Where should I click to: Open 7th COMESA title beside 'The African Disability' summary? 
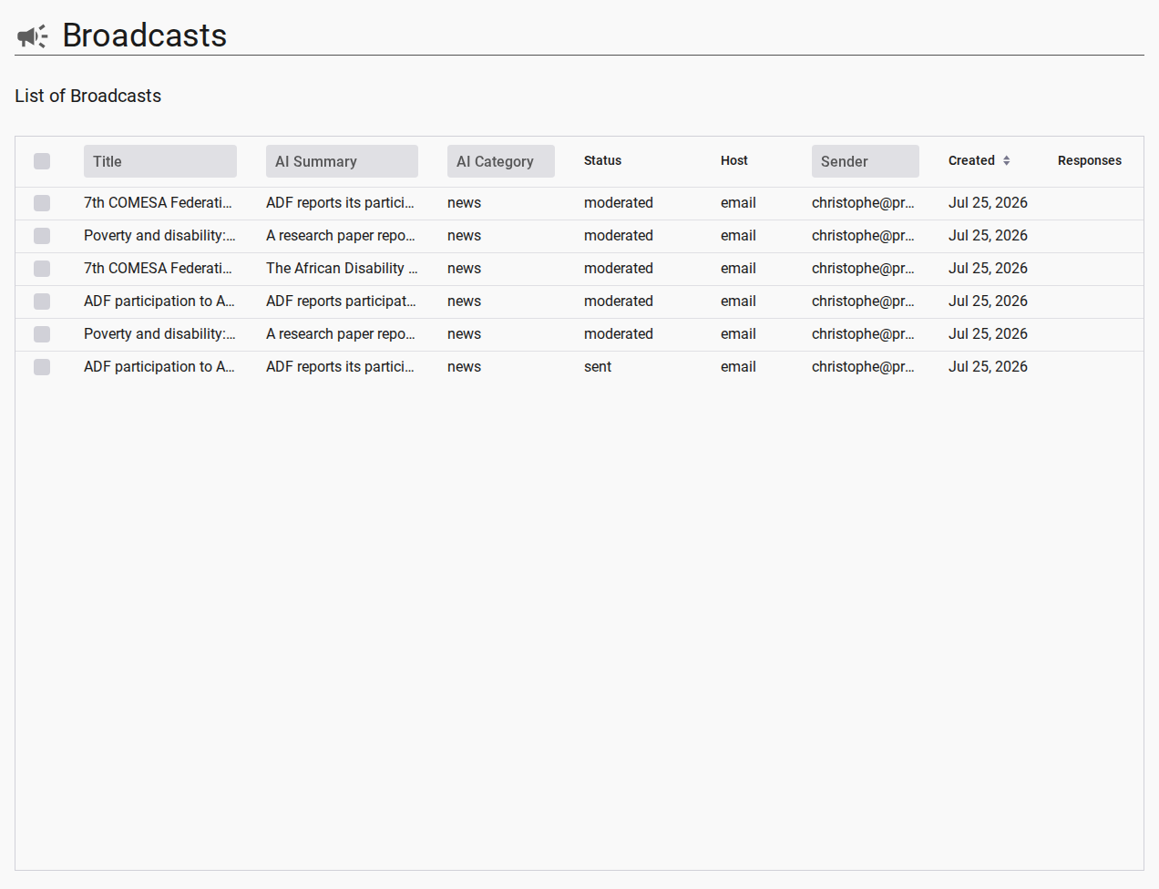(158, 269)
